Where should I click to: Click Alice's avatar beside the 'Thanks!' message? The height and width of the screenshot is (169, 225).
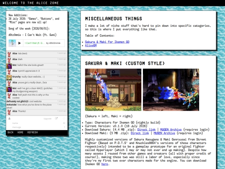point(9,112)
